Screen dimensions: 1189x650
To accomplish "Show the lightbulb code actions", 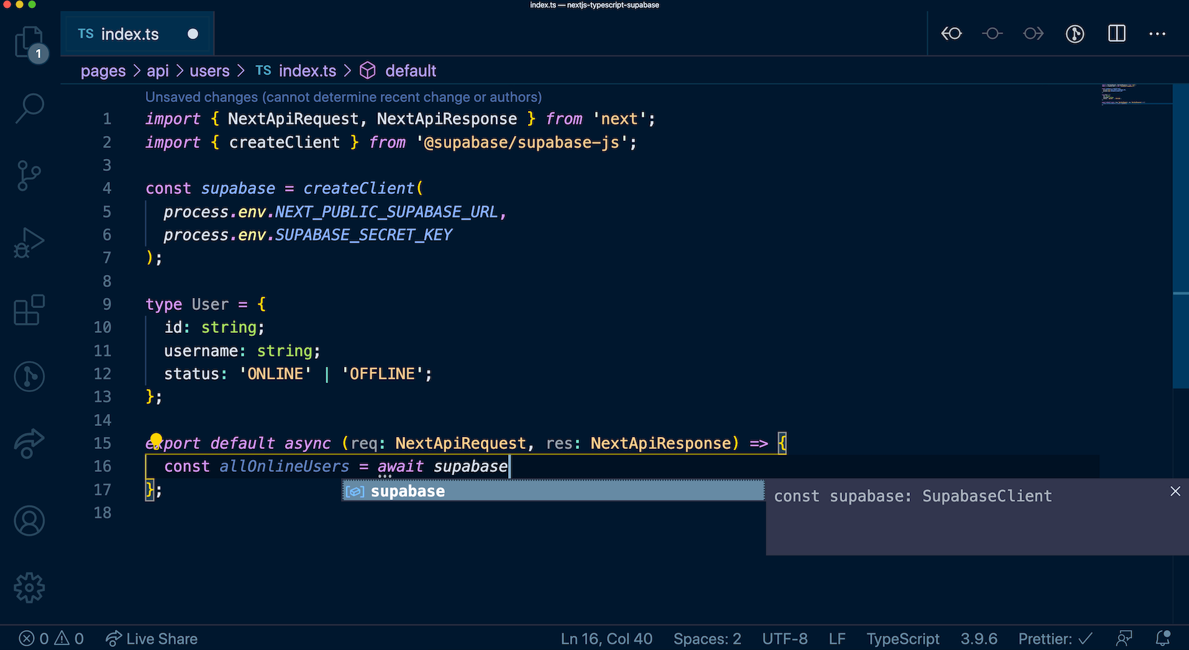I will point(156,440).
